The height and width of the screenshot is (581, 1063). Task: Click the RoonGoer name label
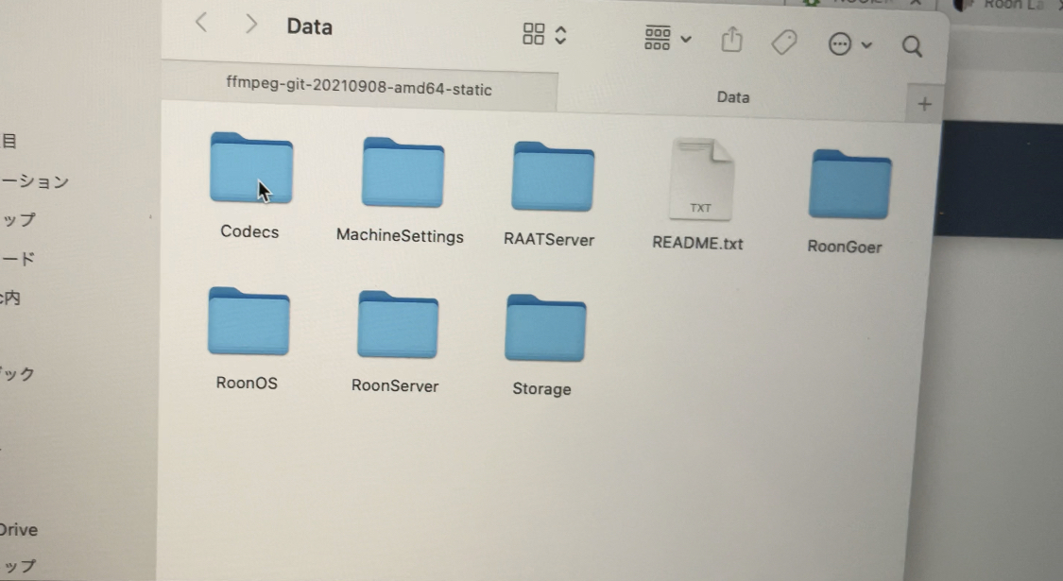pyautogui.click(x=845, y=246)
